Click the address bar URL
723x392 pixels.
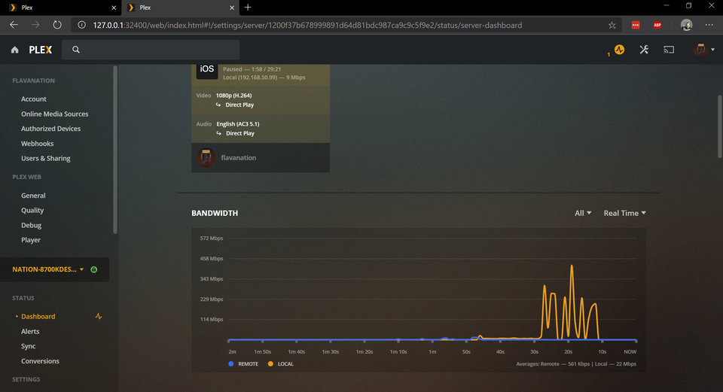coord(307,26)
